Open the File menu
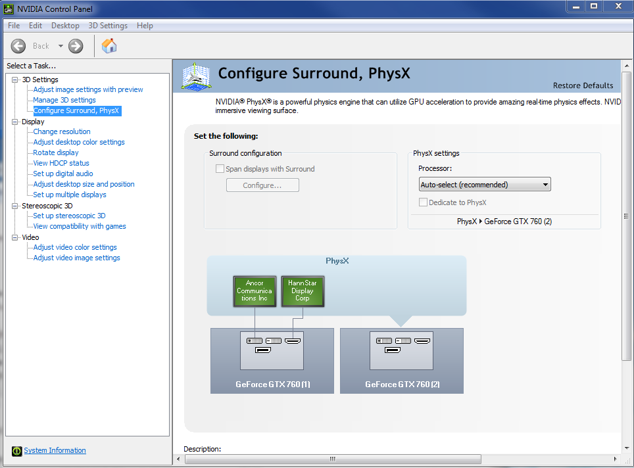 (14, 26)
